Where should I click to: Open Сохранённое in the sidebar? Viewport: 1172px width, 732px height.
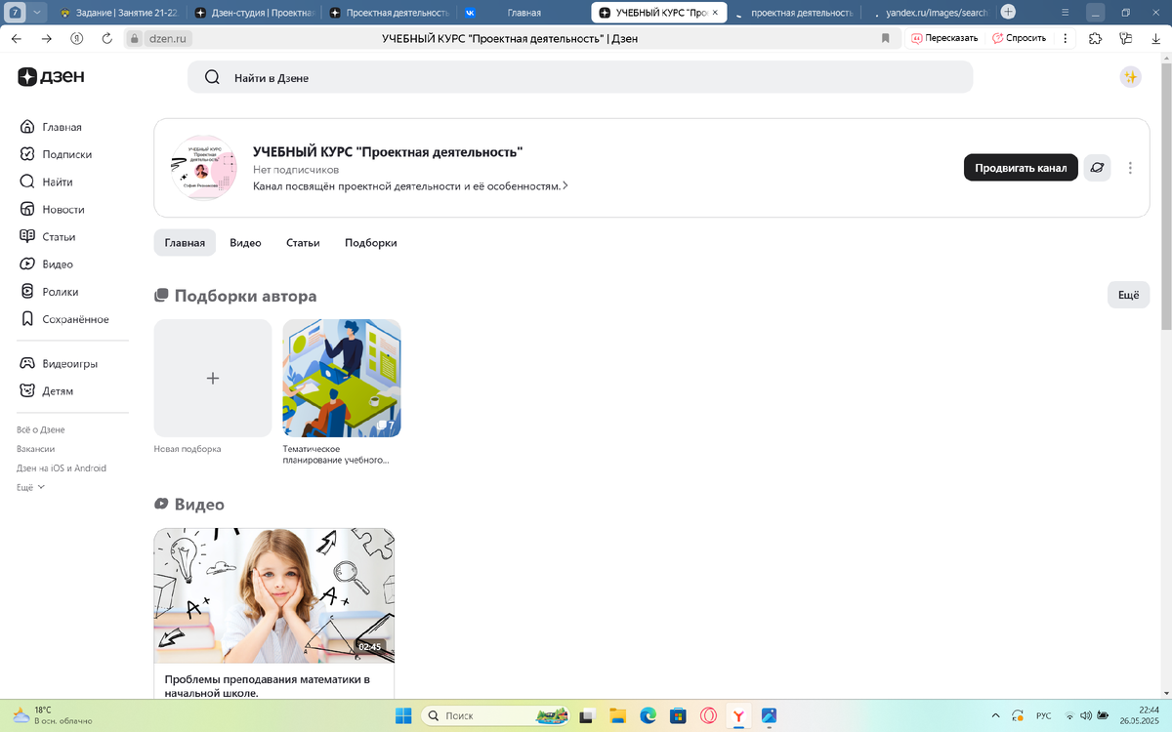(x=64, y=319)
